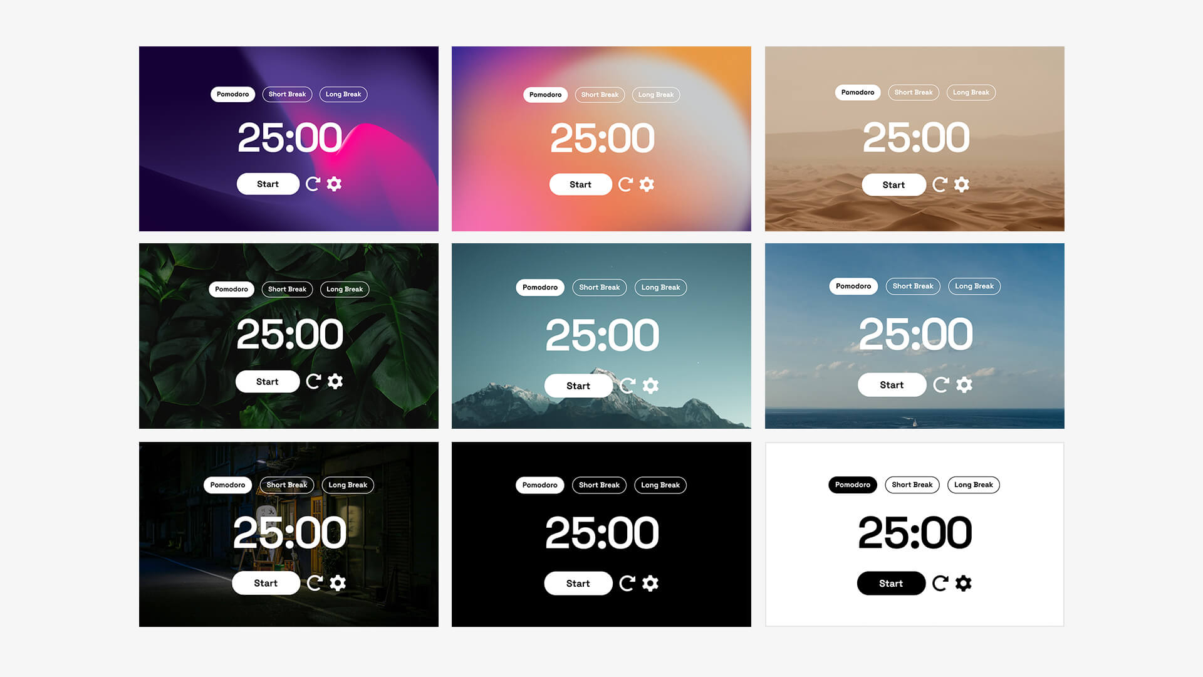Click the settings gear icon (top-left panel)
Screen dimensions: 1203x677
pos(335,184)
